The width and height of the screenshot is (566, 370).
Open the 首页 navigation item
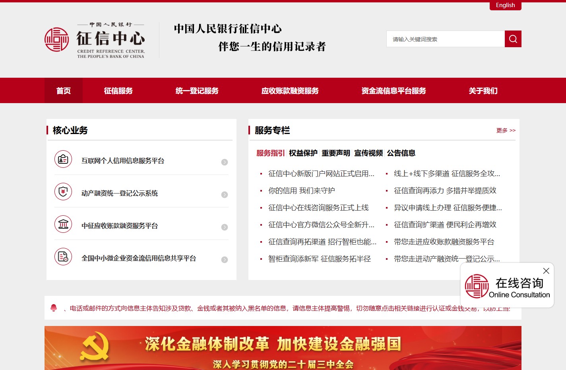(64, 90)
